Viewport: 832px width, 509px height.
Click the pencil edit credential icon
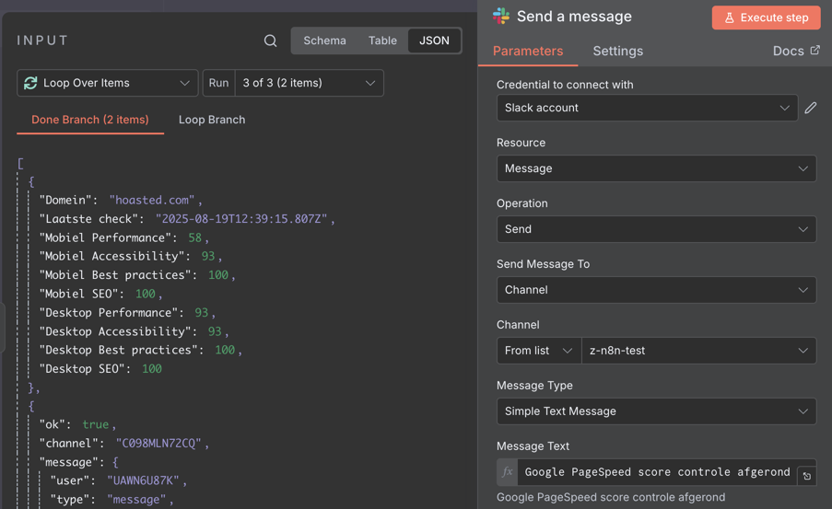(x=810, y=108)
